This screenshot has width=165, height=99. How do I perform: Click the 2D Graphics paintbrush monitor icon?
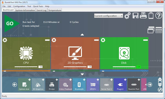click(x=75, y=53)
